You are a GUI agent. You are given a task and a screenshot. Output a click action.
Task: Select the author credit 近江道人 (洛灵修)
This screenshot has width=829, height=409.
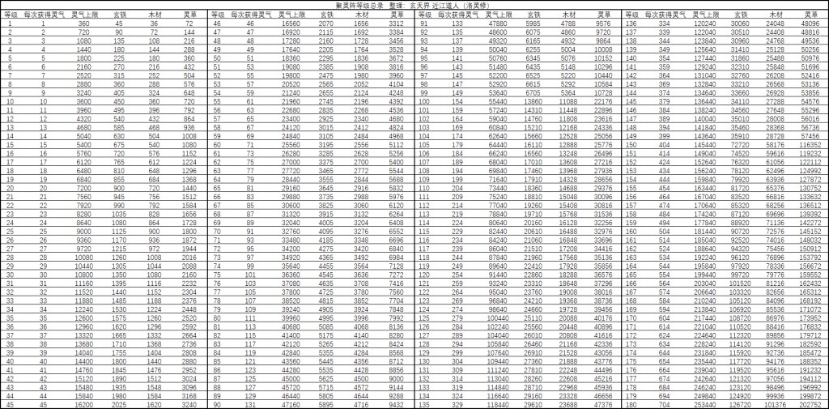coord(471,5)
